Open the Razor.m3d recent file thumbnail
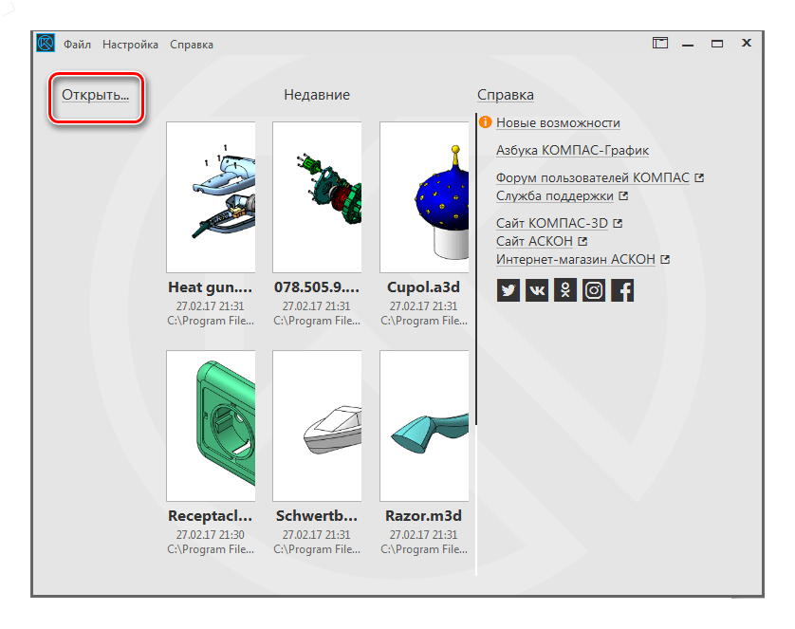The width and height of the screenshot is (795, 629). point(424,425)
